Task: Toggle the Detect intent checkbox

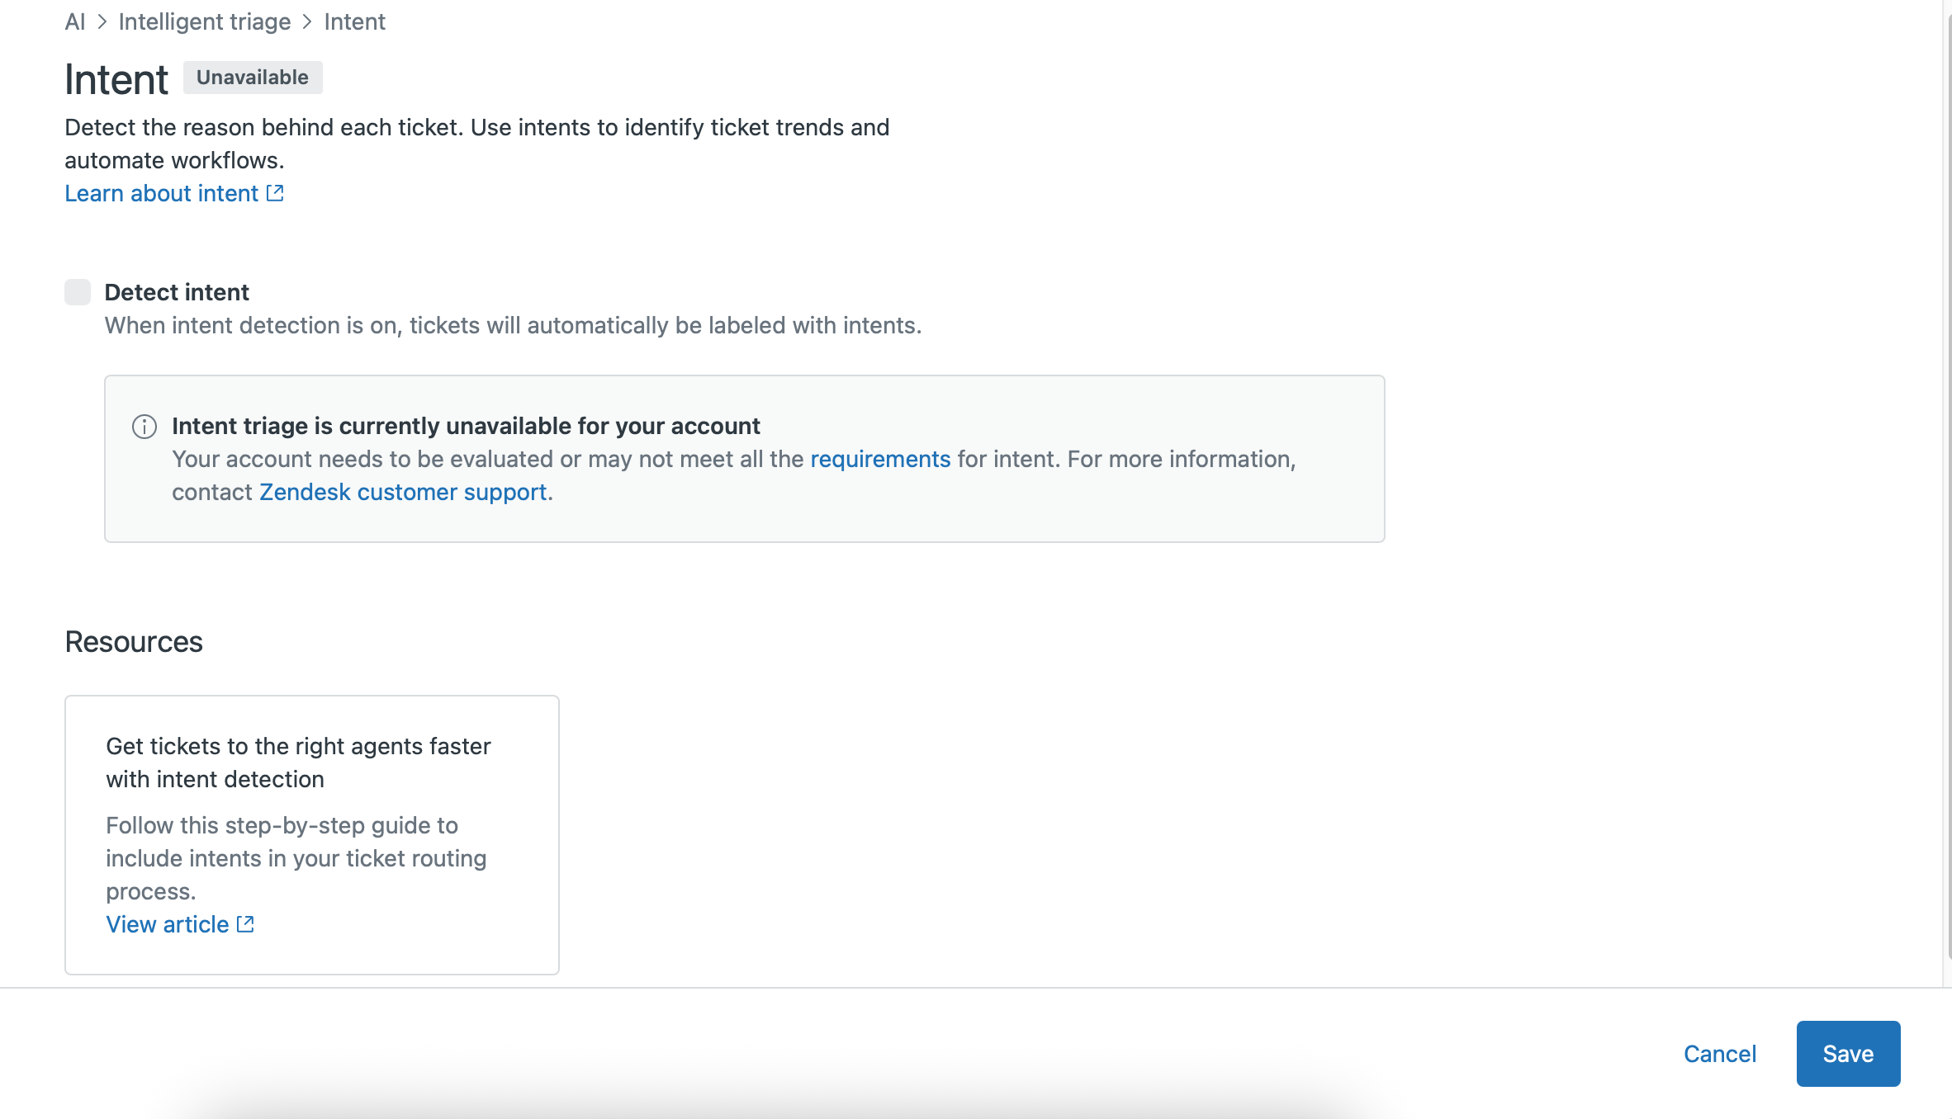Action: (78, 292)
